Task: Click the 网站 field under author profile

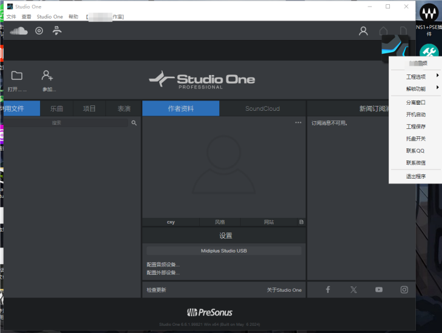Action: [269, 222]
